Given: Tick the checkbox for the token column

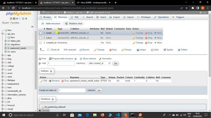Looking at the screenshot, I should point(41,38).
